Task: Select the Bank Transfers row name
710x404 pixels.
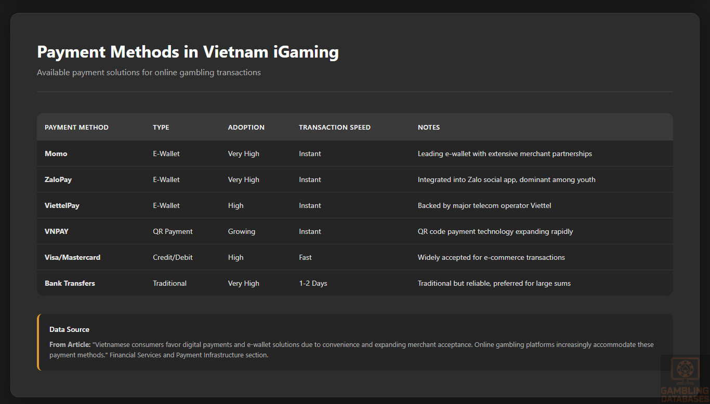Action: click(x=70, y=284)
